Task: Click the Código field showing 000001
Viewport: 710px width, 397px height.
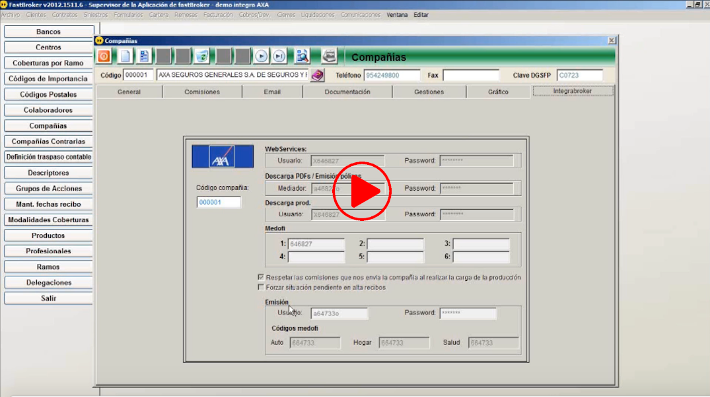Action: pyautogui.click(x=138, y=75)
